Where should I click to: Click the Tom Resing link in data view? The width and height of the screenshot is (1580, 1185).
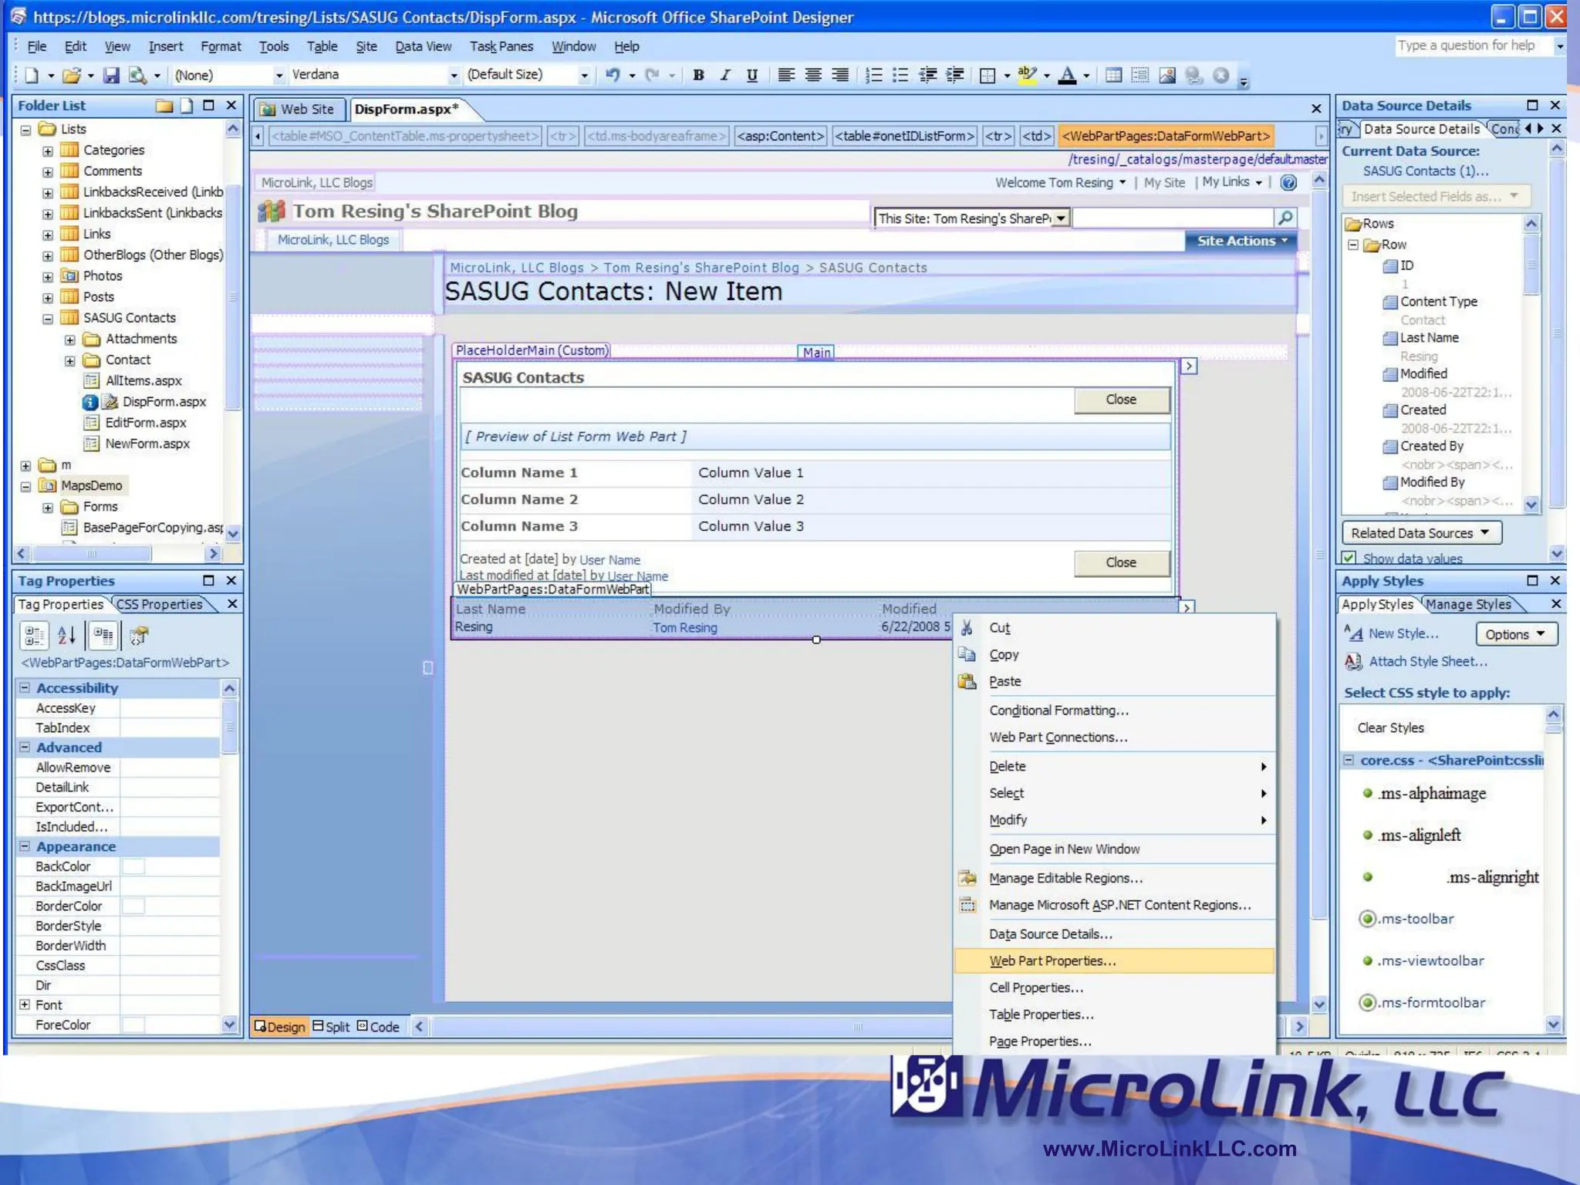coord(684,628)
